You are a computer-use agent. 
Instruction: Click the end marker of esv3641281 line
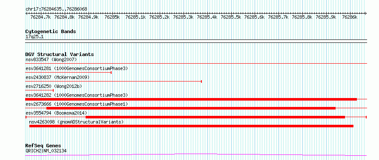[111, 73]
